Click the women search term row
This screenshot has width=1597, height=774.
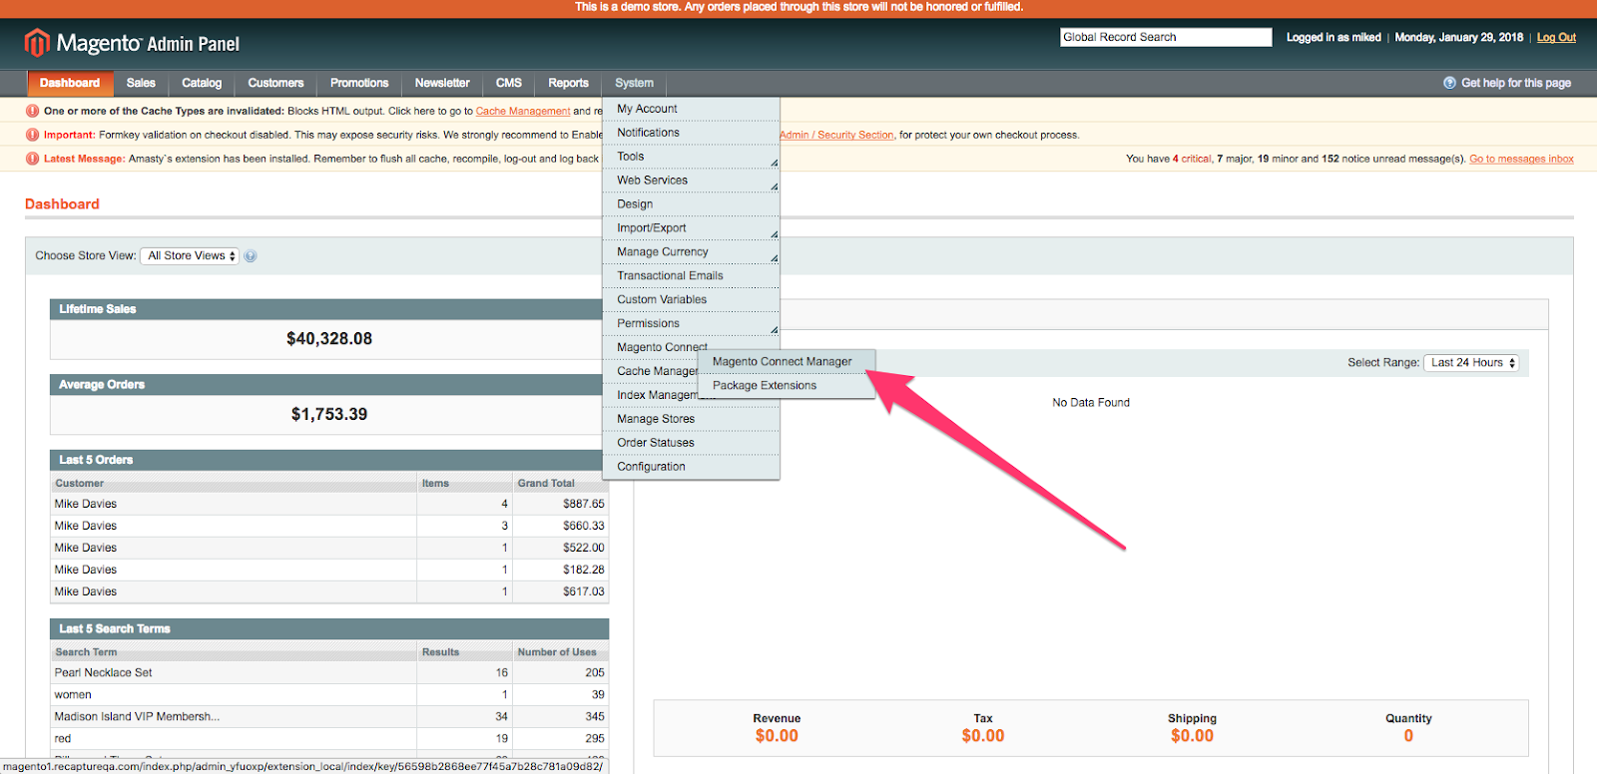(329, 695)
